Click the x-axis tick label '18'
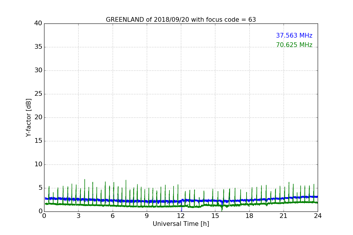 249,216
